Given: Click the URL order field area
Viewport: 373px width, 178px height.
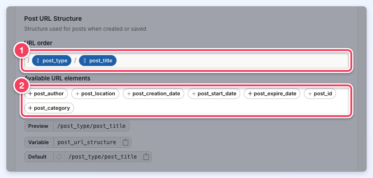Looking at the screenshot, I should pos(186,61).
